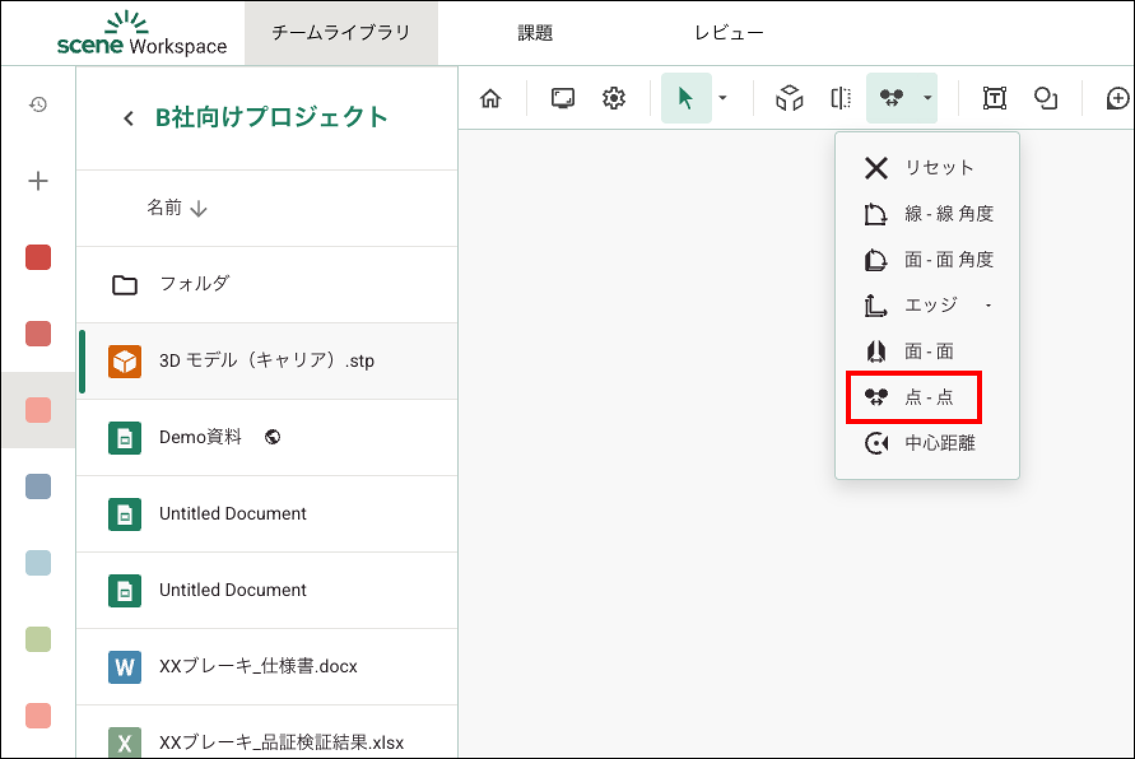Select the text box annotation tool
The width and height of the screenshot is (1135, 759).
coord(994,99)
